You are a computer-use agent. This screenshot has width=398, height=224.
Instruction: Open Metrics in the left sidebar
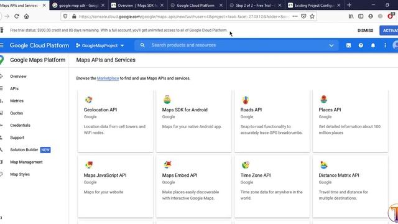pyautogui.click(x=17, y=101)
